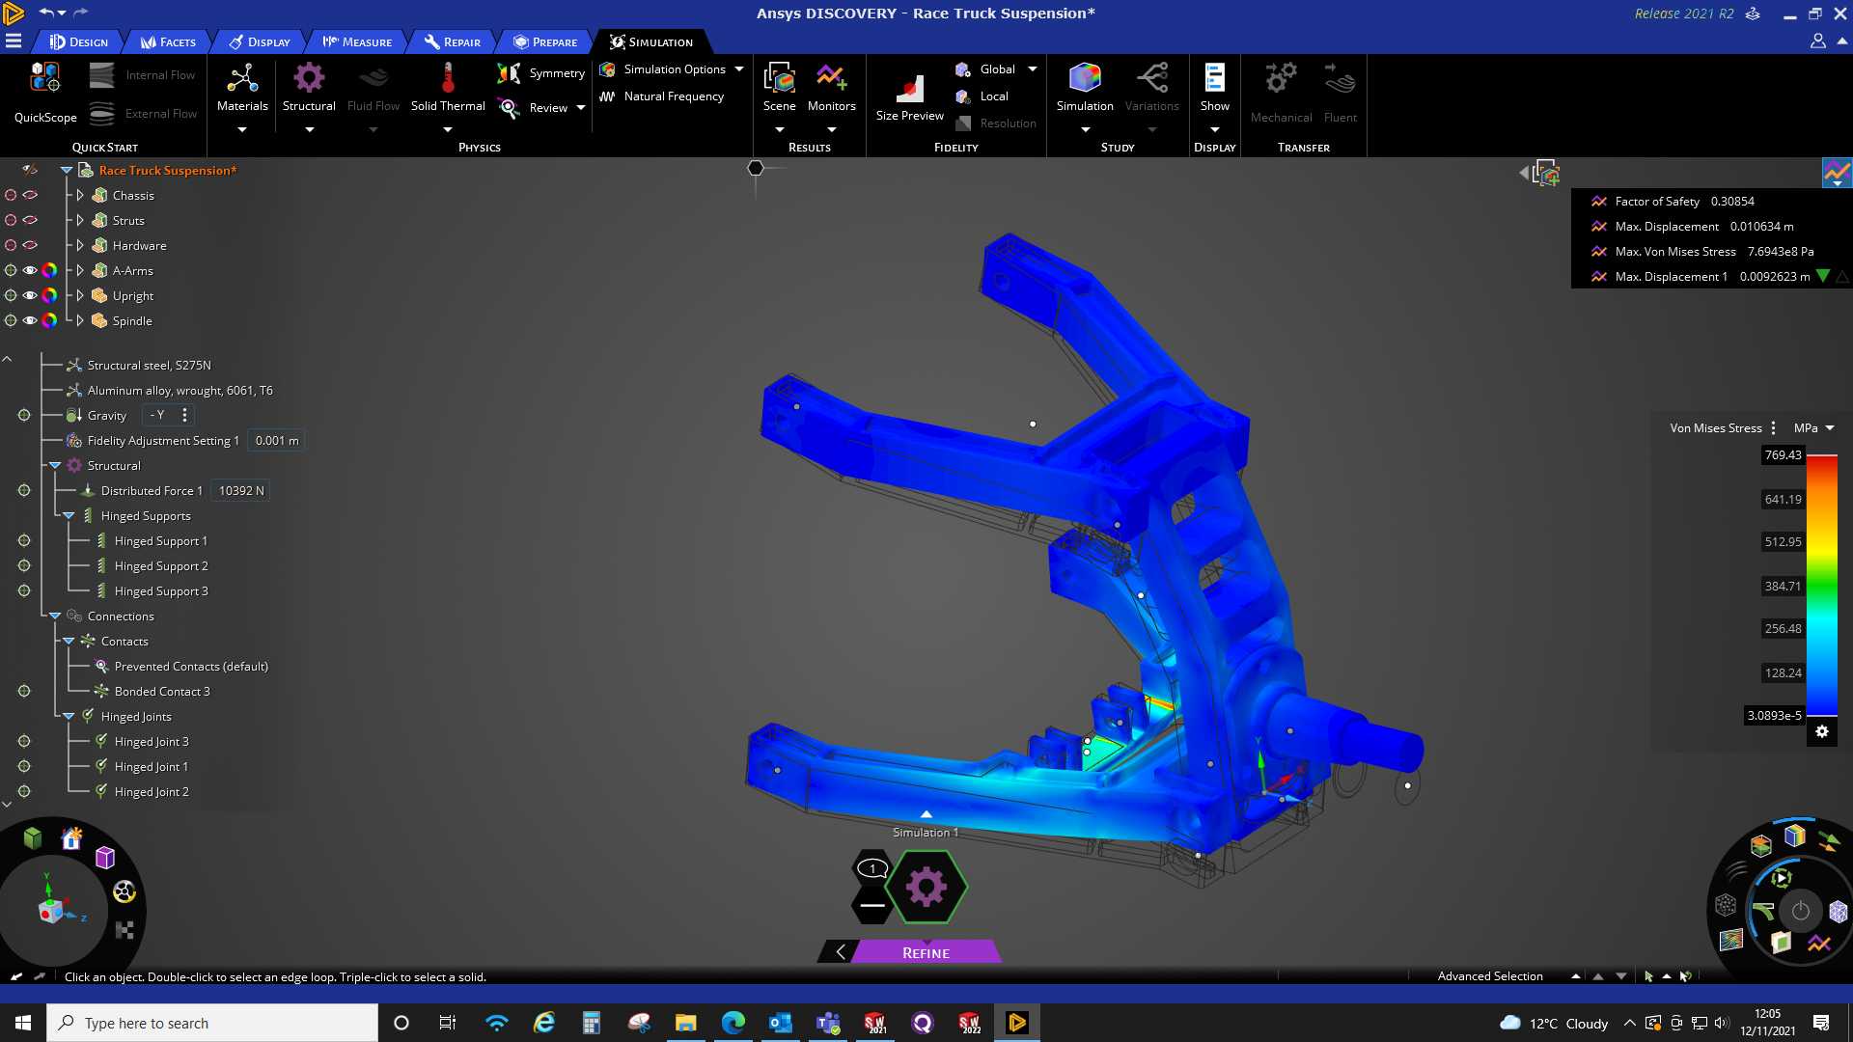Toggle visibility of A-Arms
The width and height of the screenshot is (1853, 1042).
tap(30, 270)
